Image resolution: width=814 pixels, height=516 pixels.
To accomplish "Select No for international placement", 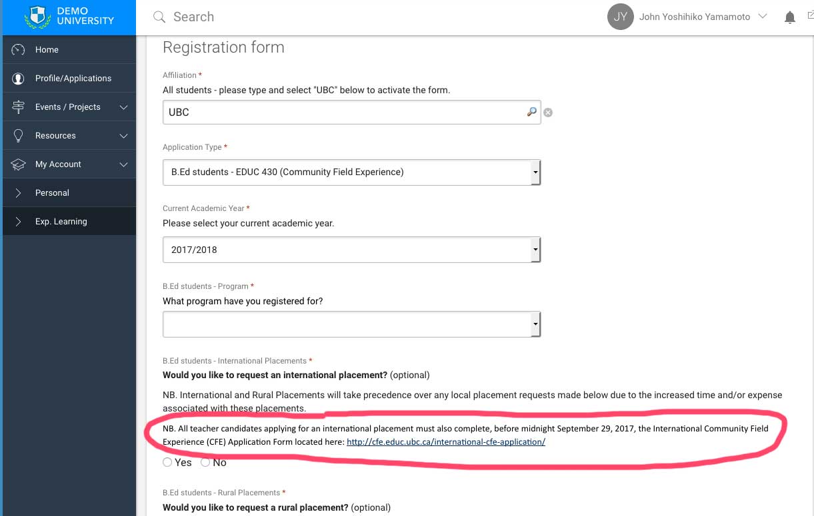I will (205, 462).
